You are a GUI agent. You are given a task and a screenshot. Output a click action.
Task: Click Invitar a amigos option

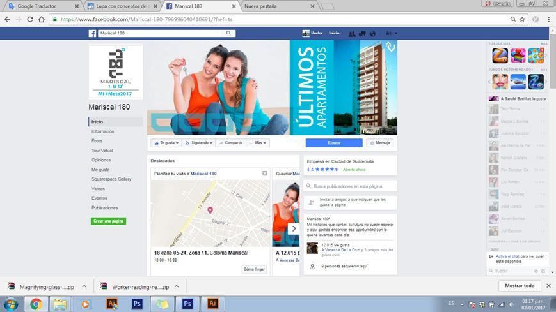click(x=351, y=202)
